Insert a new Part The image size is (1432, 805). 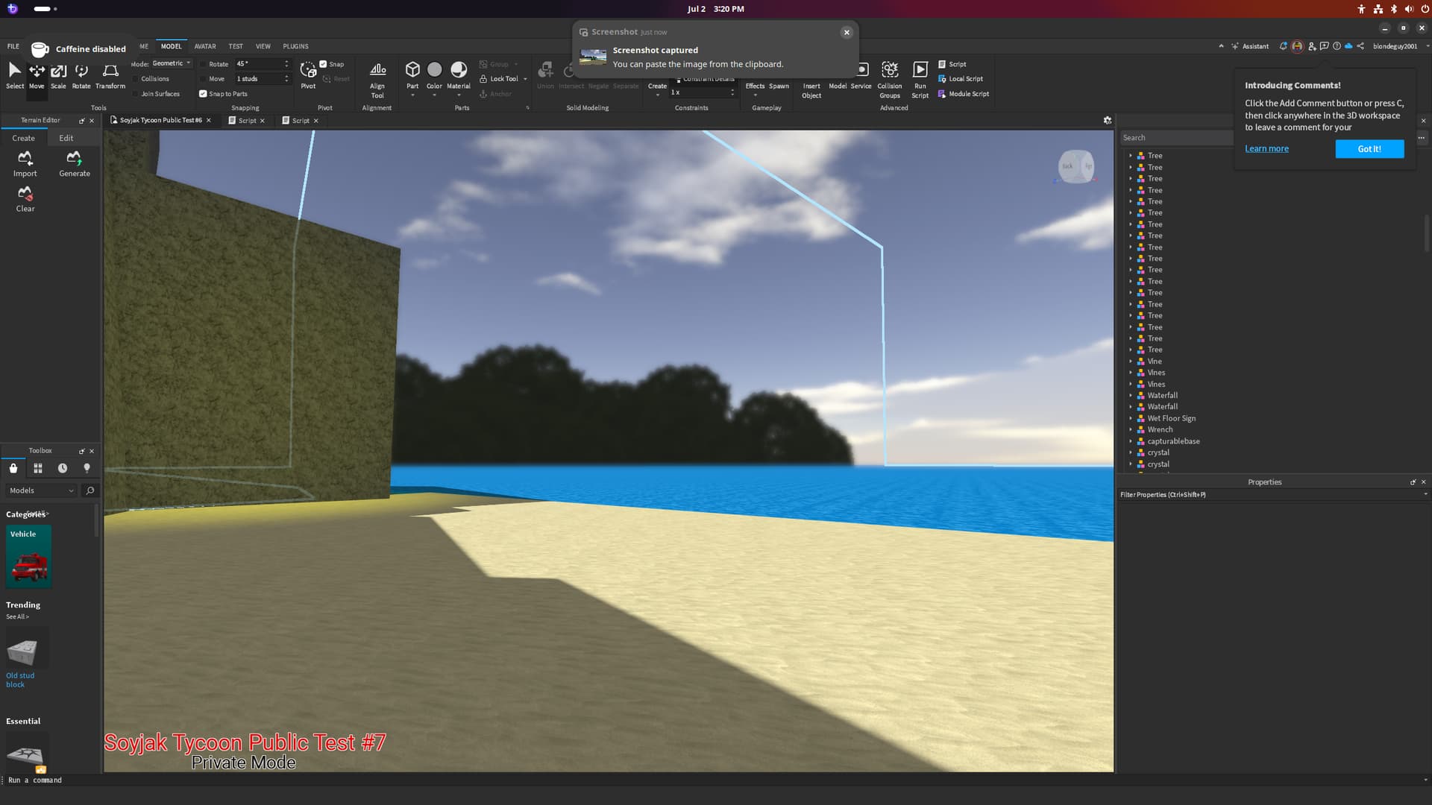coord(412,70)
